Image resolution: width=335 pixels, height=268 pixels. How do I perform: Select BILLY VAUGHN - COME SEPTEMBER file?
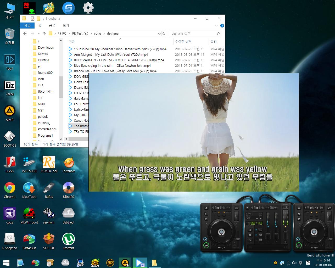(x=119, y=60)
